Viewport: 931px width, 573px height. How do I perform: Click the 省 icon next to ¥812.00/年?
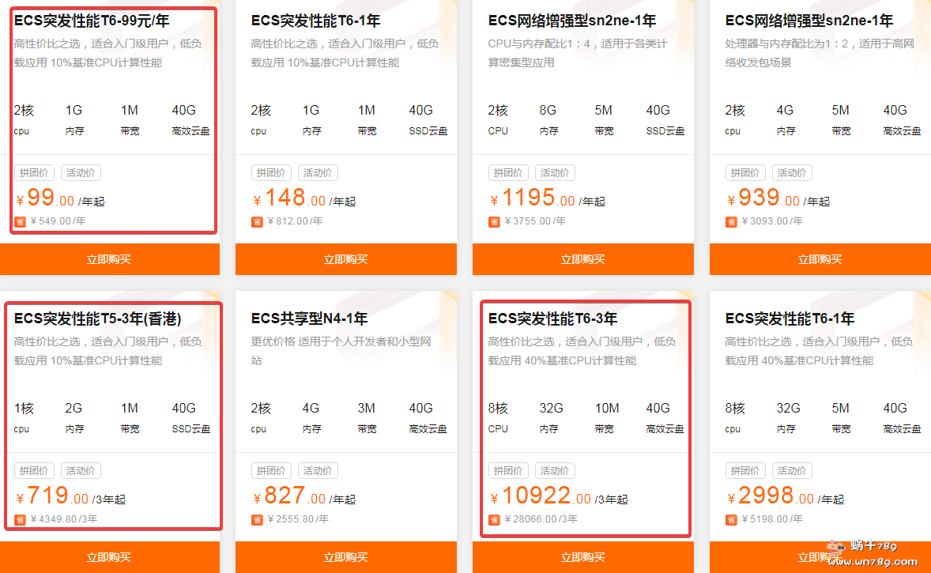[x=257, y=221]
